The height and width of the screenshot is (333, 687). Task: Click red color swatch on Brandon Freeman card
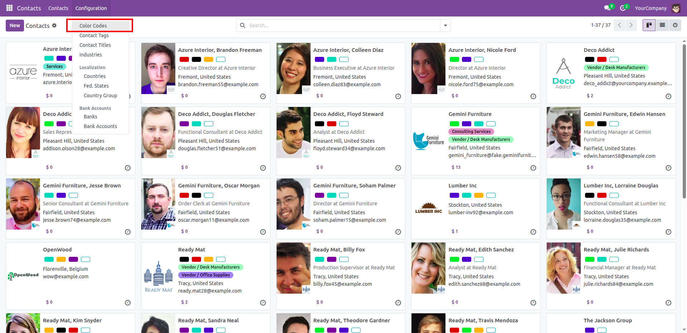click(184, 59)
